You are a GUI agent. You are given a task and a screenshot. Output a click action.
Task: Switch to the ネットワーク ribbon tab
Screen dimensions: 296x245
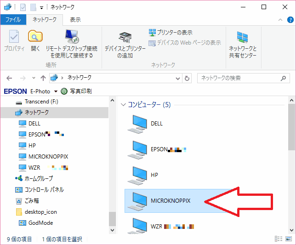tap(45, 20)
